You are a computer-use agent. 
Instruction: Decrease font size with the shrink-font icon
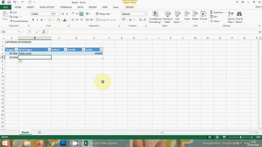pos(67,14)
